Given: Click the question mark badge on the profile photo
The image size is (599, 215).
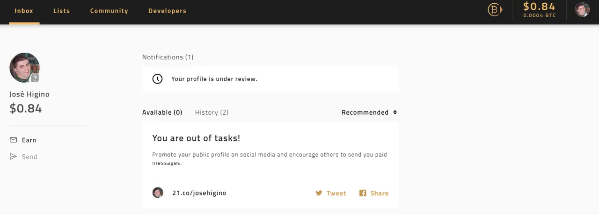Looking at the screenshot, I should pos(35,78).
